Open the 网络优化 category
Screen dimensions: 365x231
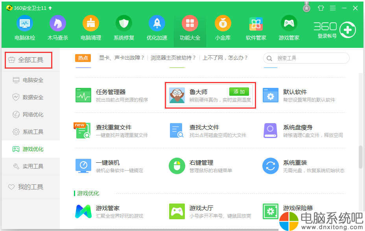(x=31, y=115)
